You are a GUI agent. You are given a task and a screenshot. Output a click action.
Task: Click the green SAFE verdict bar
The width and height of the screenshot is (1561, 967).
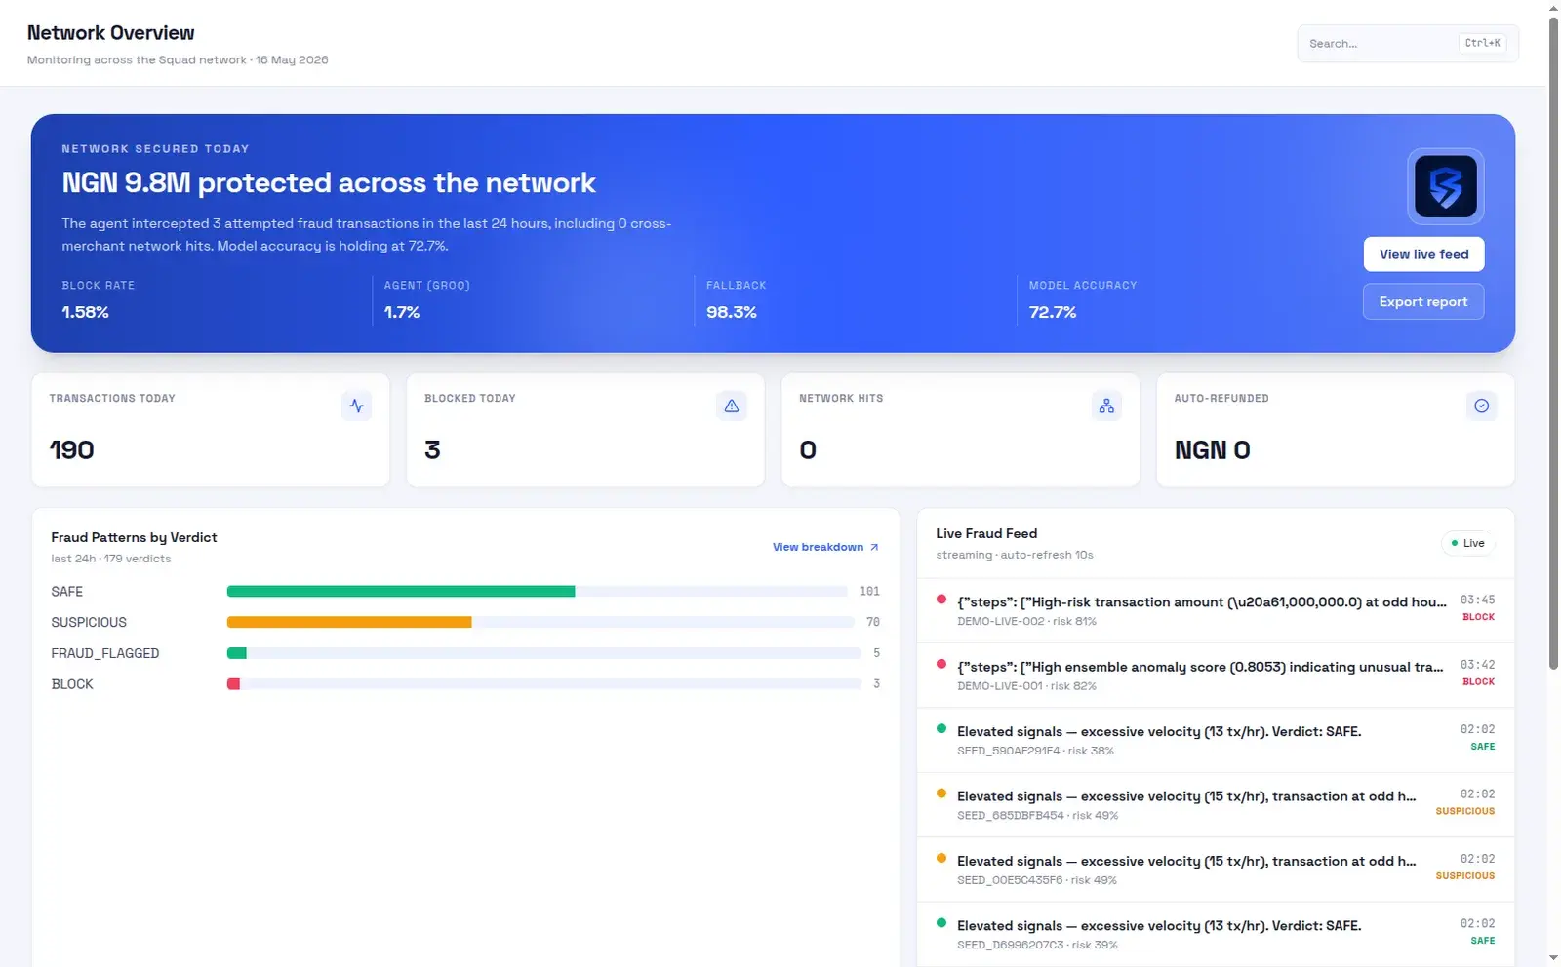401,591
